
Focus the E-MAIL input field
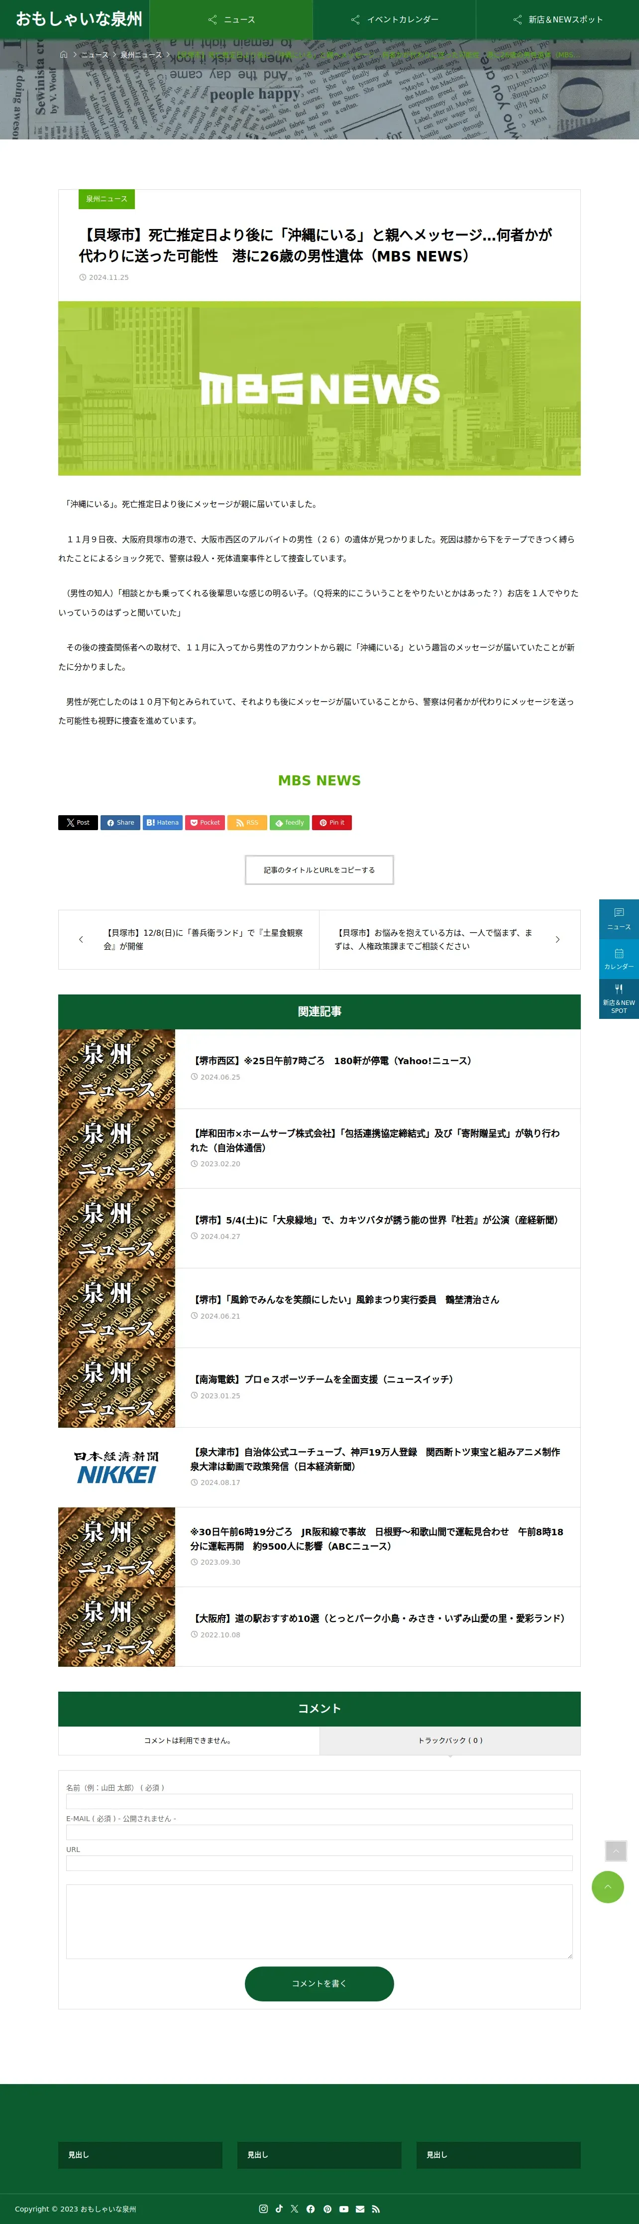[x=319, y=1832]
